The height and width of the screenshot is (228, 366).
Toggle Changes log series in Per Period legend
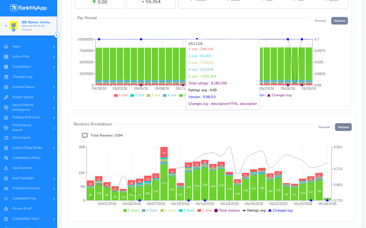coord(279,95)
